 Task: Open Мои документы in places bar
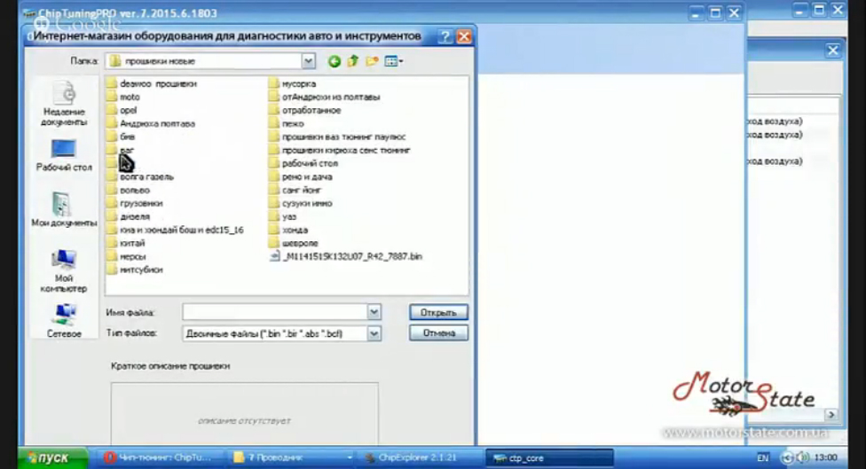coord(64,209)
